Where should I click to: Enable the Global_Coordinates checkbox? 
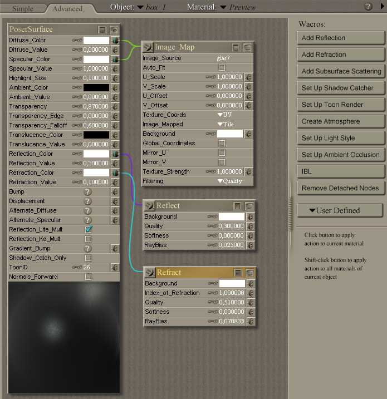(222, 143)
